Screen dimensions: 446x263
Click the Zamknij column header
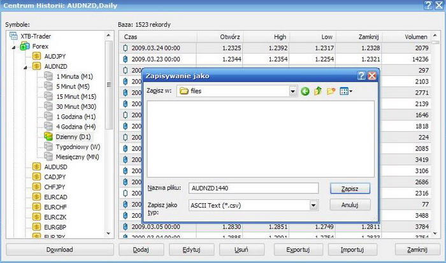click(x=359, y=37)
